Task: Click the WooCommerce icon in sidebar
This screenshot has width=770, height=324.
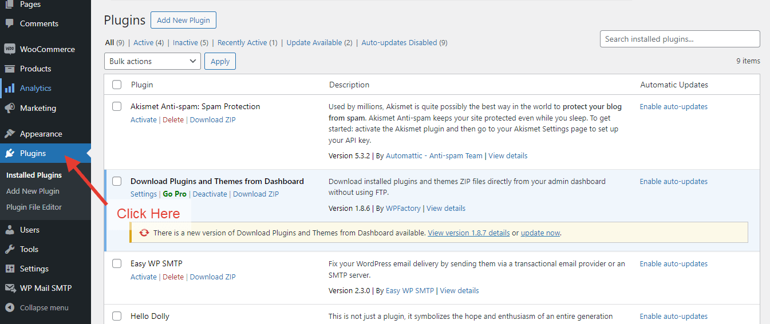Action: pos(10,49)
